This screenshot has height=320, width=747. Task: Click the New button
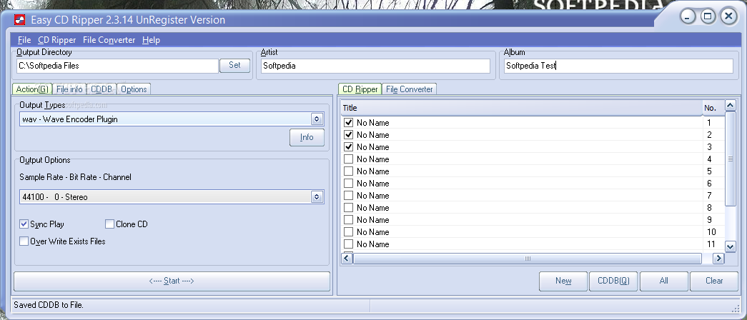point(563,281)
